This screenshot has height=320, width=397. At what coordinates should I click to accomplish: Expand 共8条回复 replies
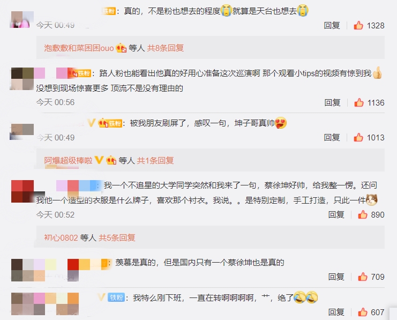coord(166,48)
